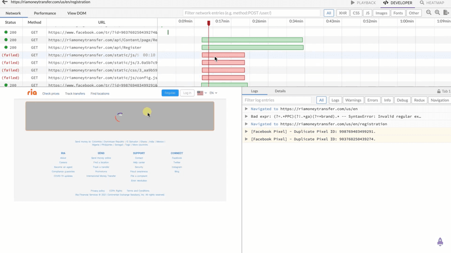Zoom out the network timeline

tap(428, 12)
